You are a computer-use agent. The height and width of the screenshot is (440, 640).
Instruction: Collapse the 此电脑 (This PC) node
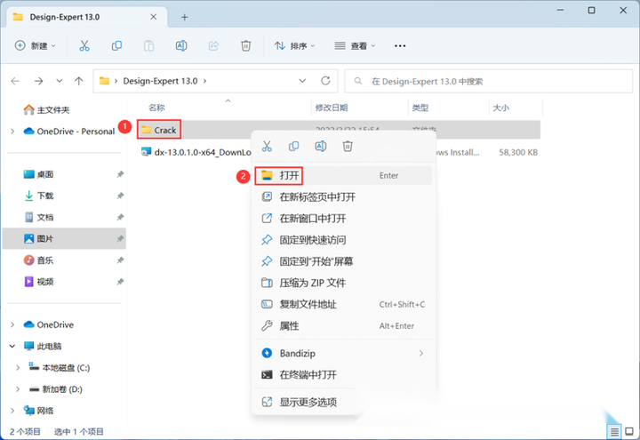pos(12,346)
